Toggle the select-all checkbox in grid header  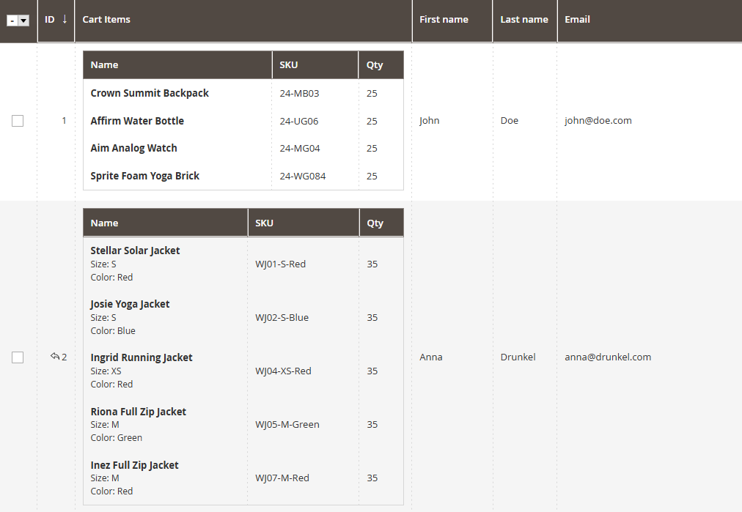coord(13,21)
